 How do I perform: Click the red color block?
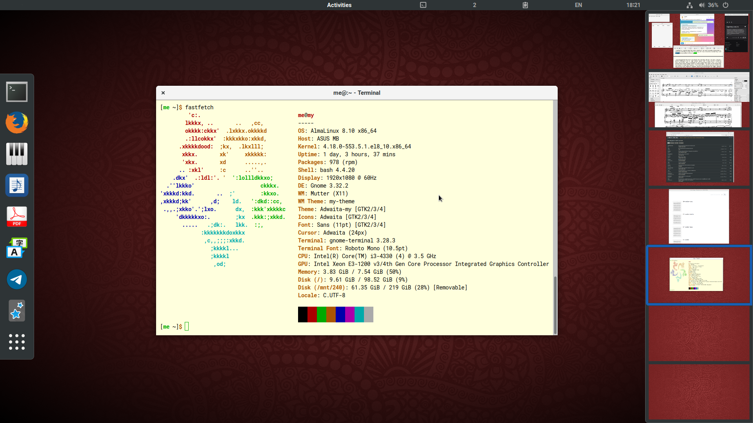pyautogui.click(x=312, y=315)
